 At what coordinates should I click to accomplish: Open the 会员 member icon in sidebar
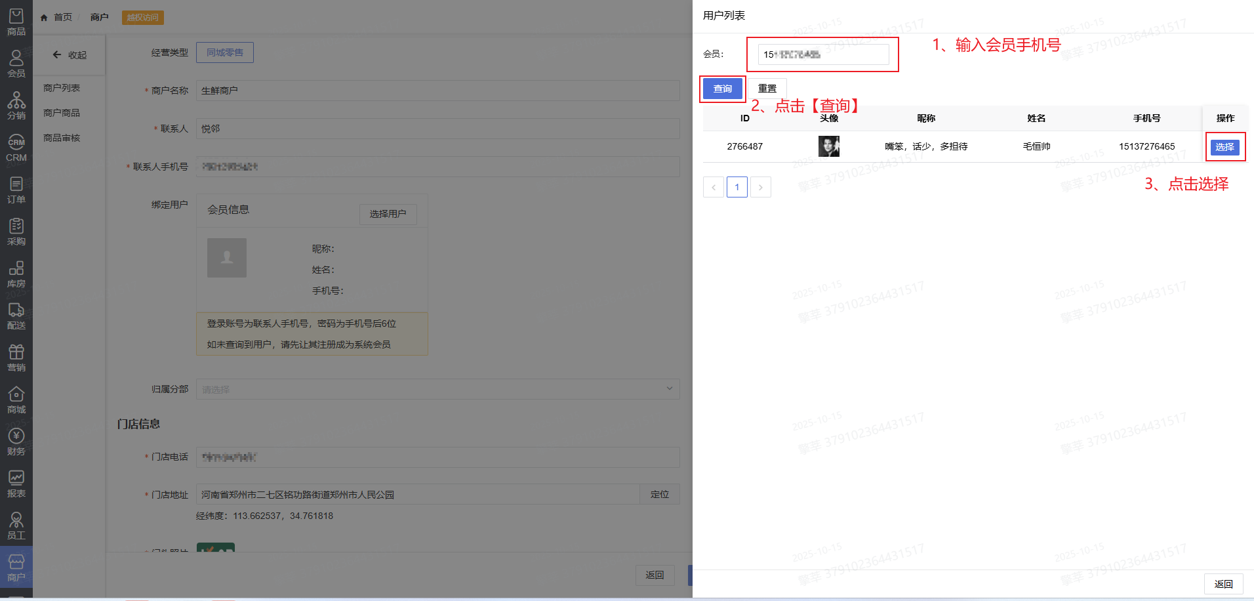[16, 64]
